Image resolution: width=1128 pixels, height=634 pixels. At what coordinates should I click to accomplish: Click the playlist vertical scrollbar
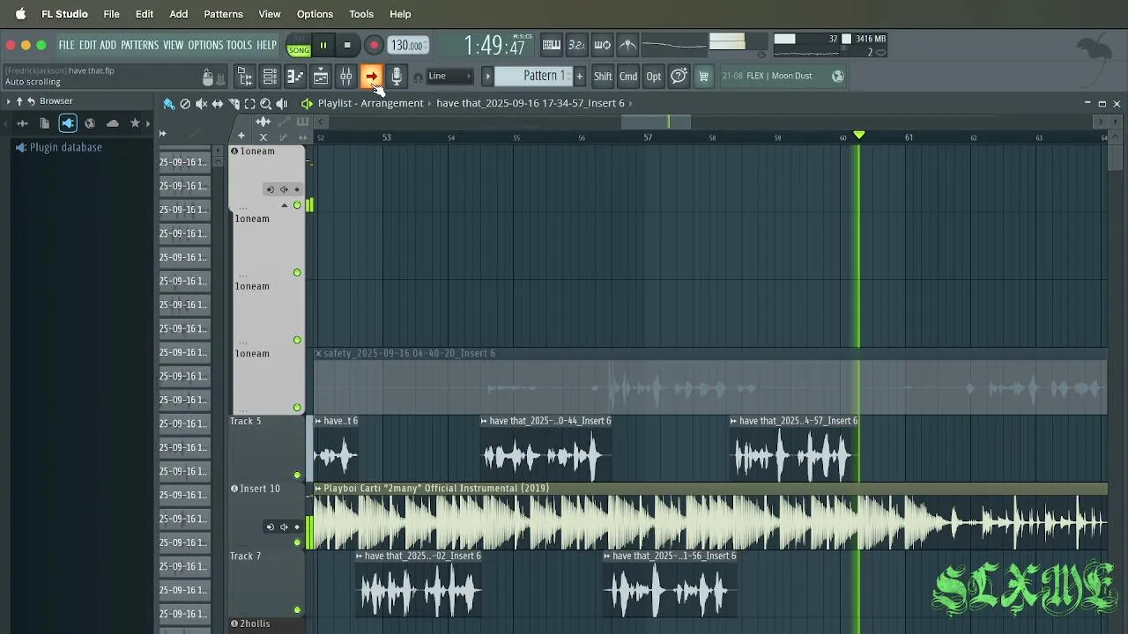pyautogui.click(x=1116, y=157)
